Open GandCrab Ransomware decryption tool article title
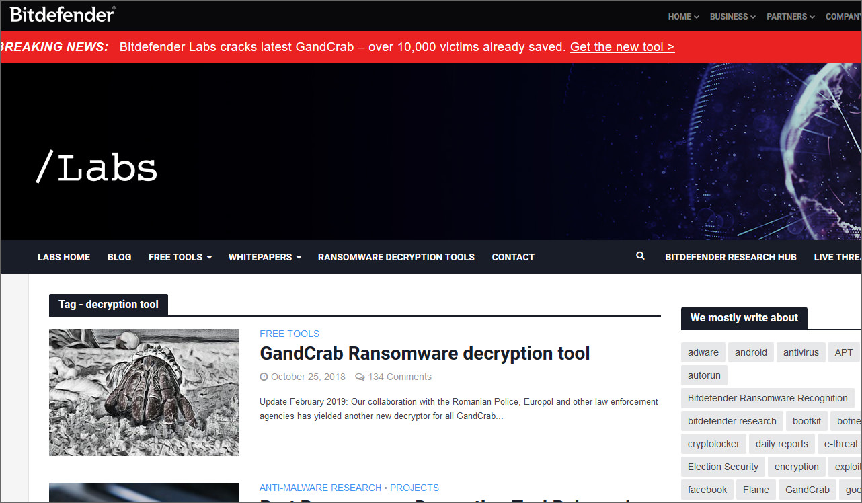This screenshot has width=862, height=503. click(x=424, y=353)
